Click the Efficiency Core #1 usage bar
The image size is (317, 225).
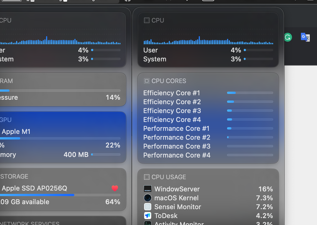click(x=250, y=93)
